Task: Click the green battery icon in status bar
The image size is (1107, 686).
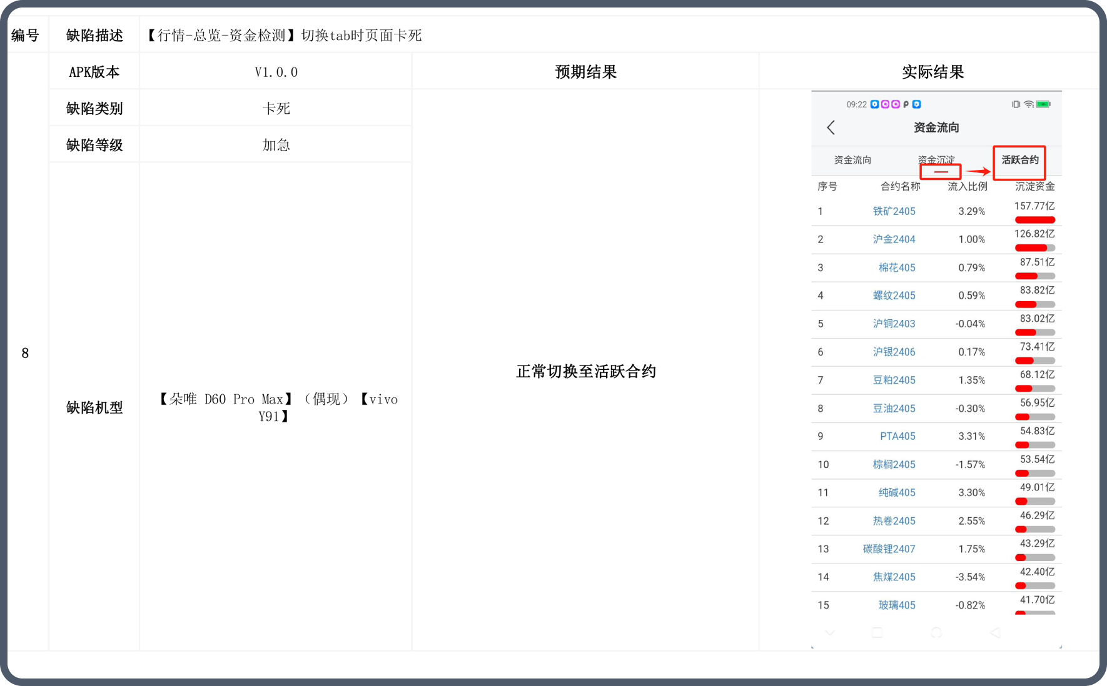Action: pos(1043,104)
